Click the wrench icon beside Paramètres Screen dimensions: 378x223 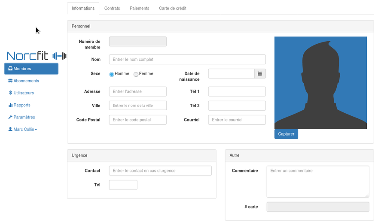point(10,117)
